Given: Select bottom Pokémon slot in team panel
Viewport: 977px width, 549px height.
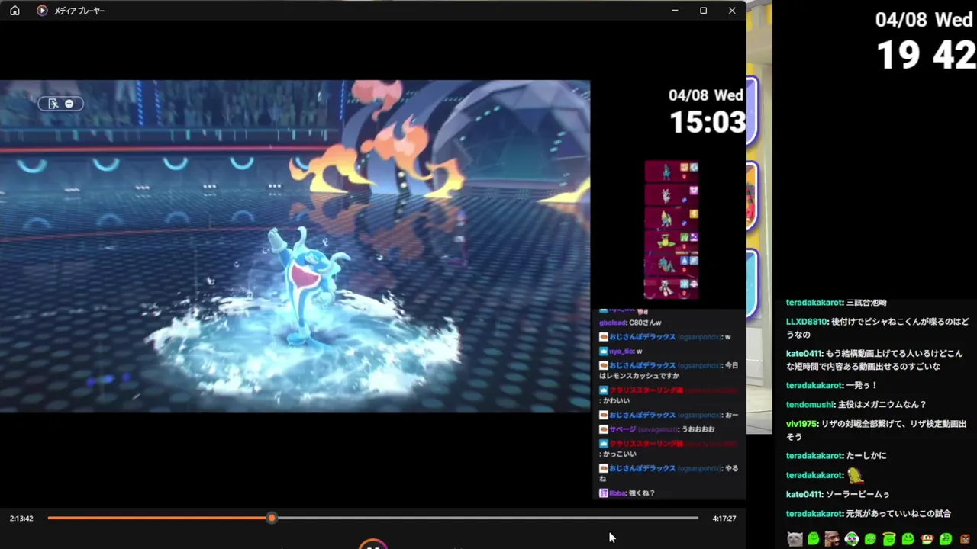Looking at the screenshot, I should 672,288.
